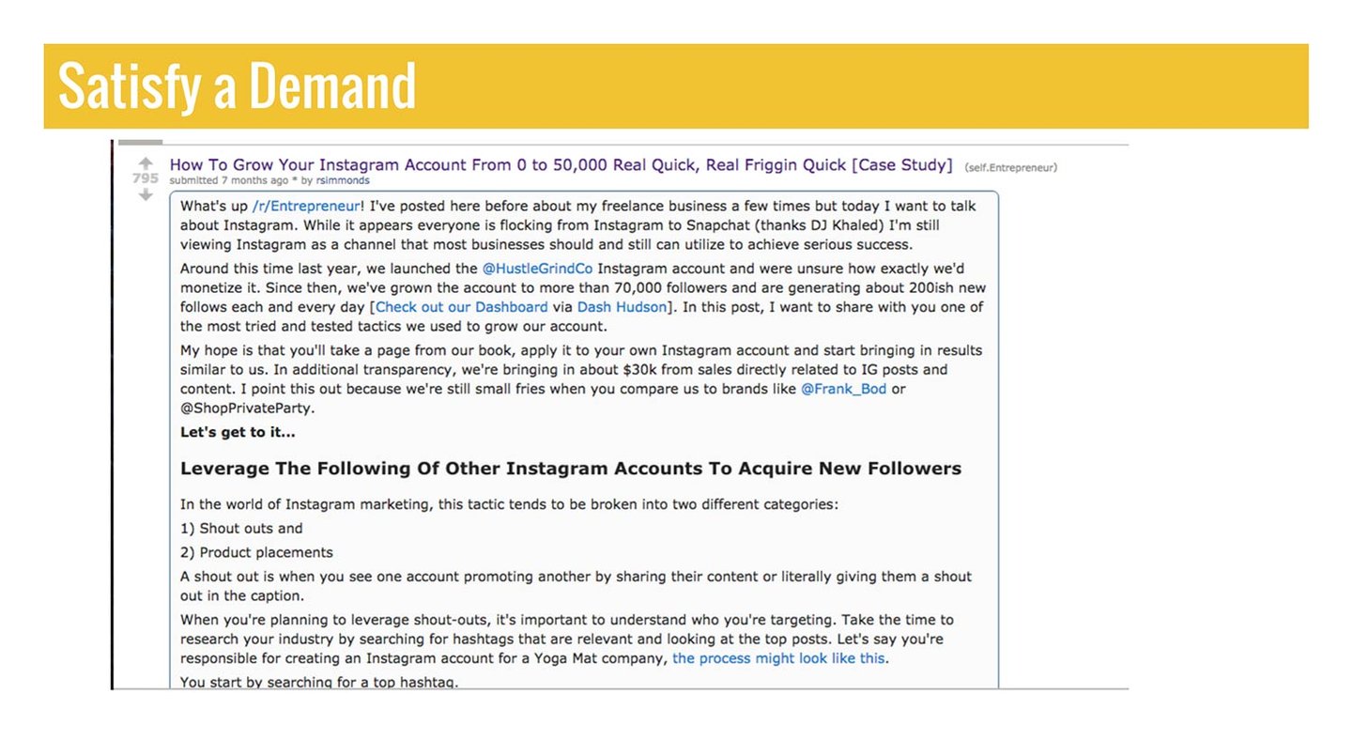Click the 'Leverage The Following' section heading
Image resolution: width=1353 pixels, height=740 pixels.
(571, 469)
